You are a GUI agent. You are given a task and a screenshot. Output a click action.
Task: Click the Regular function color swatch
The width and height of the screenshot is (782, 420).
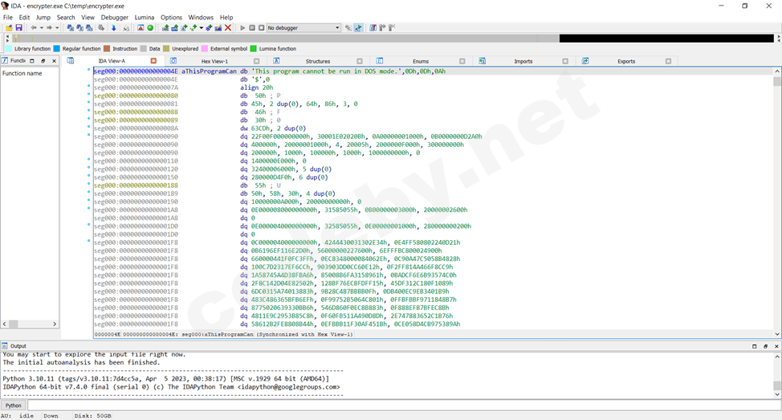(57, 48)
